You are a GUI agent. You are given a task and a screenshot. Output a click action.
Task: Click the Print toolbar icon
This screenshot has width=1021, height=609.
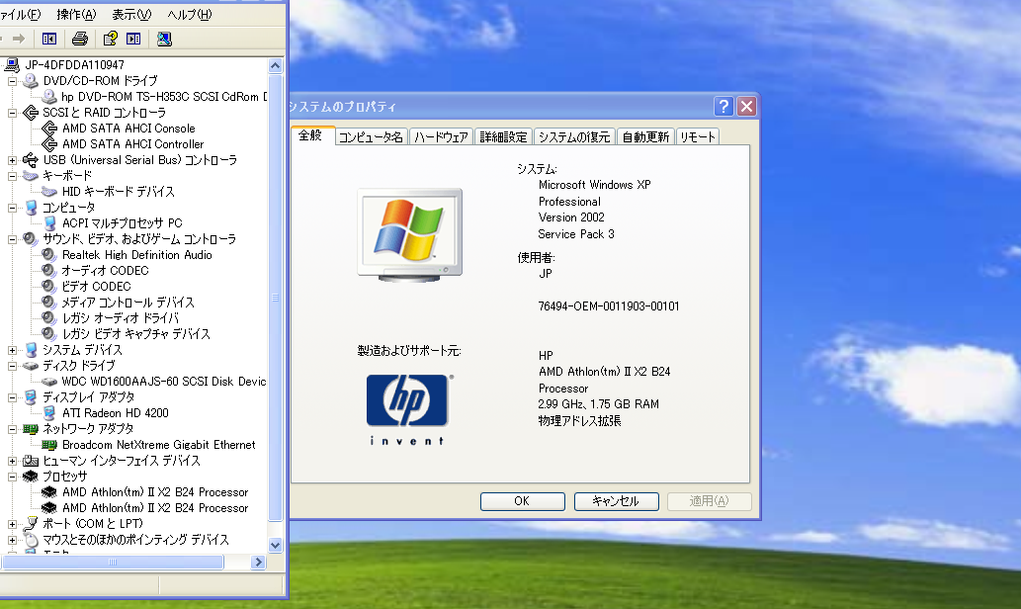80,40
